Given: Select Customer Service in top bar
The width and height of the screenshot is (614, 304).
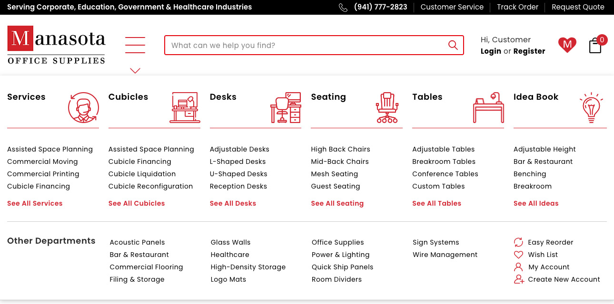Looking at the screenshot, I should point(452,7).
